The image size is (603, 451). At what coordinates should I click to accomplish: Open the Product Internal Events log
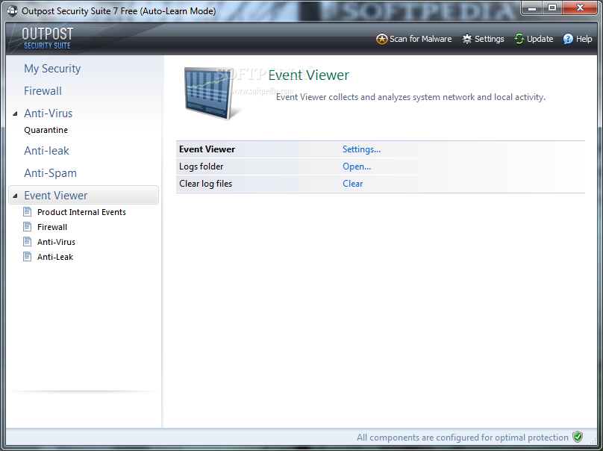pyautogui.click(x=81, y=212)
